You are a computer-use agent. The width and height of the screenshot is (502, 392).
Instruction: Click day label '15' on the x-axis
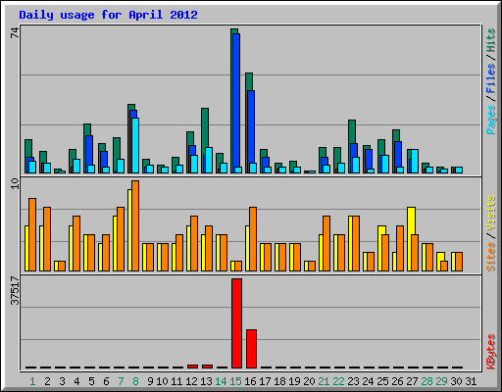(235, 381)
